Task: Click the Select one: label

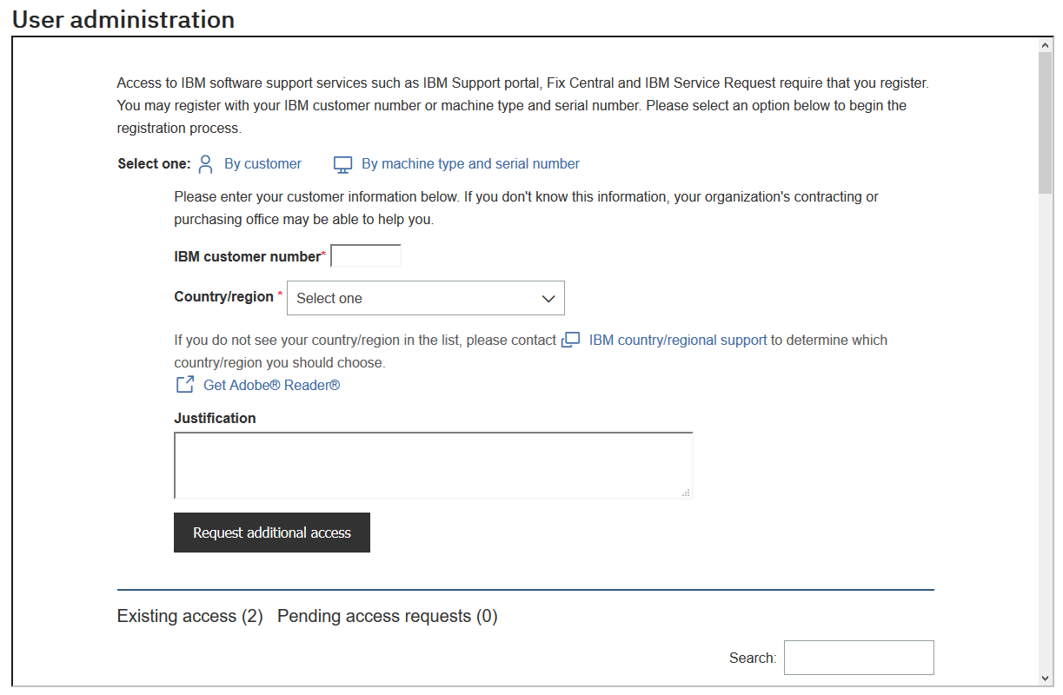Action: [x=154, y=163]
